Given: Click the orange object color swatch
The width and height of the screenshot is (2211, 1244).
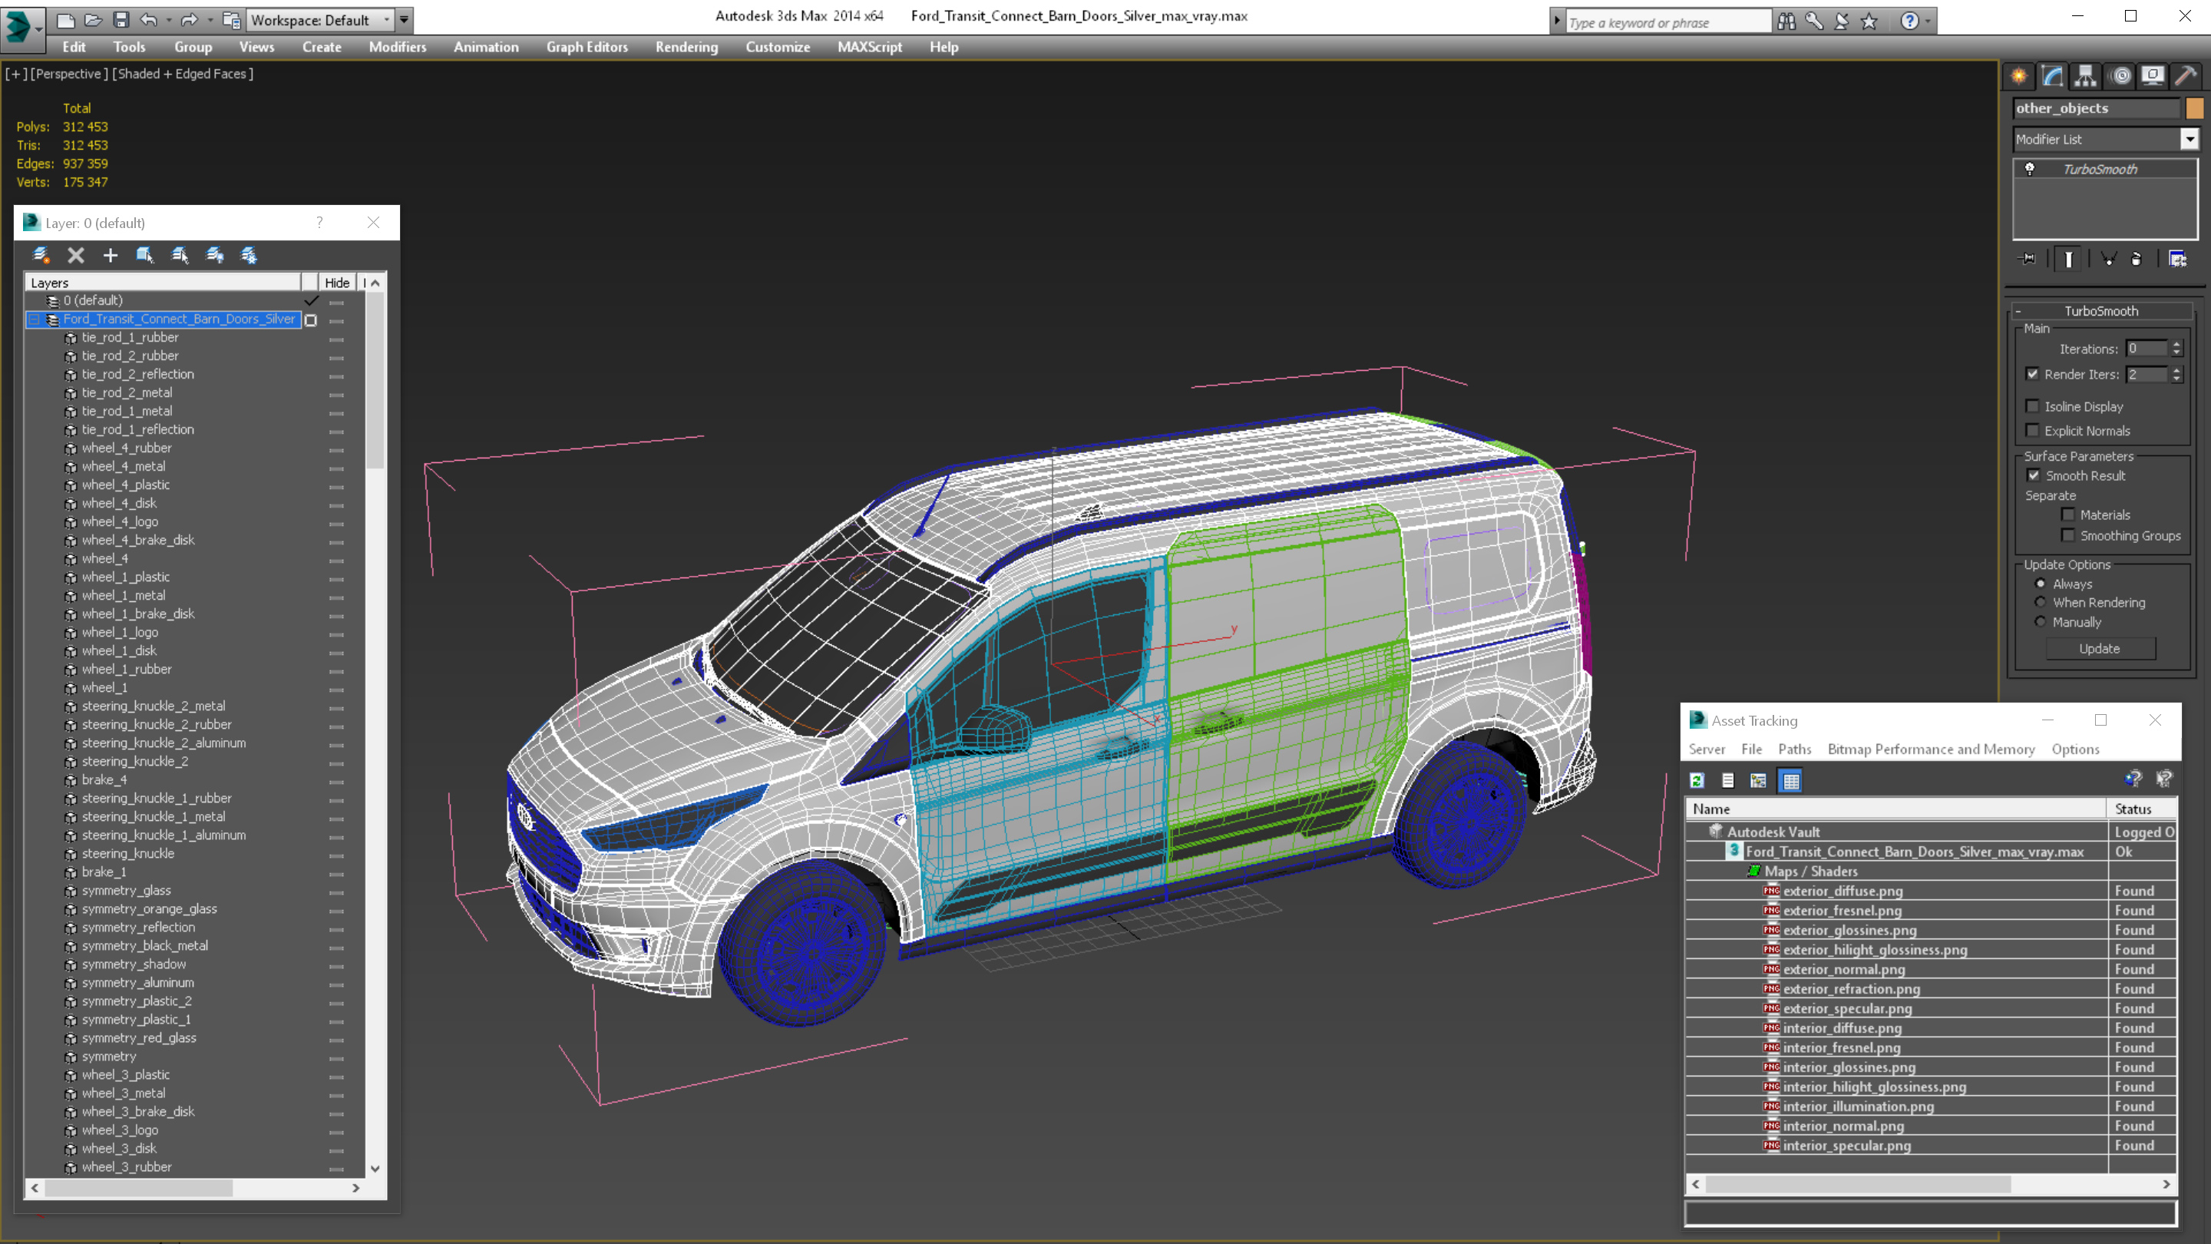Looking at the screenshot, I should 2194,108.
